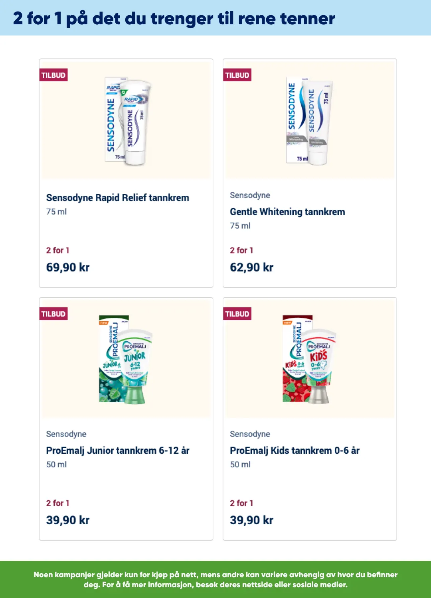This screenshot has height=598, width=431.
Task: Click the '2 for 1 på det du trenger' heading
Action: (174, 18)
